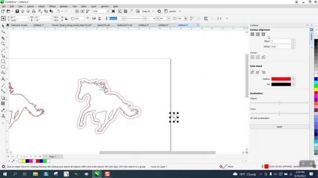
Task: Switch to the Welcome Screen tab
Action: click(x=19, y=25)
